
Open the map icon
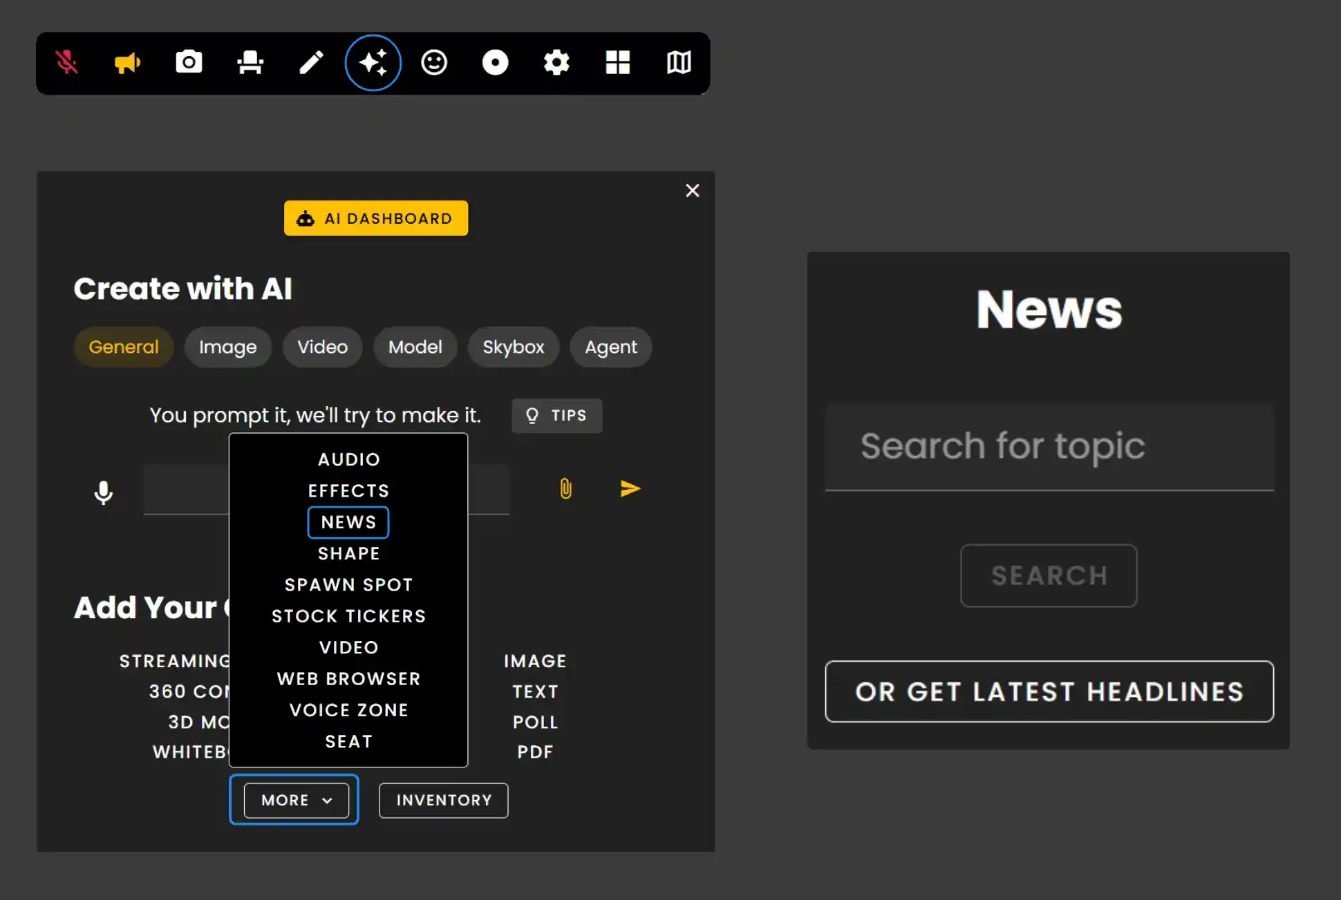(679, 63)
